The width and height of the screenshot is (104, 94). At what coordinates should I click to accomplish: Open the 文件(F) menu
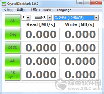coord(8,10)
